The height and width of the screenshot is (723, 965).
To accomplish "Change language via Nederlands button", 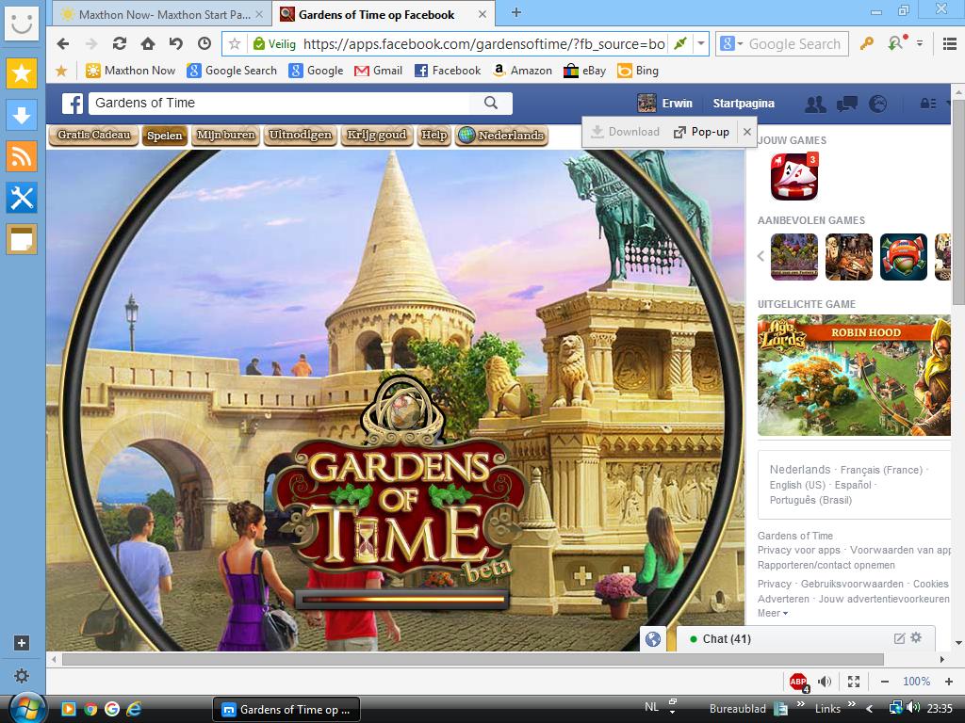I will 501,136.
